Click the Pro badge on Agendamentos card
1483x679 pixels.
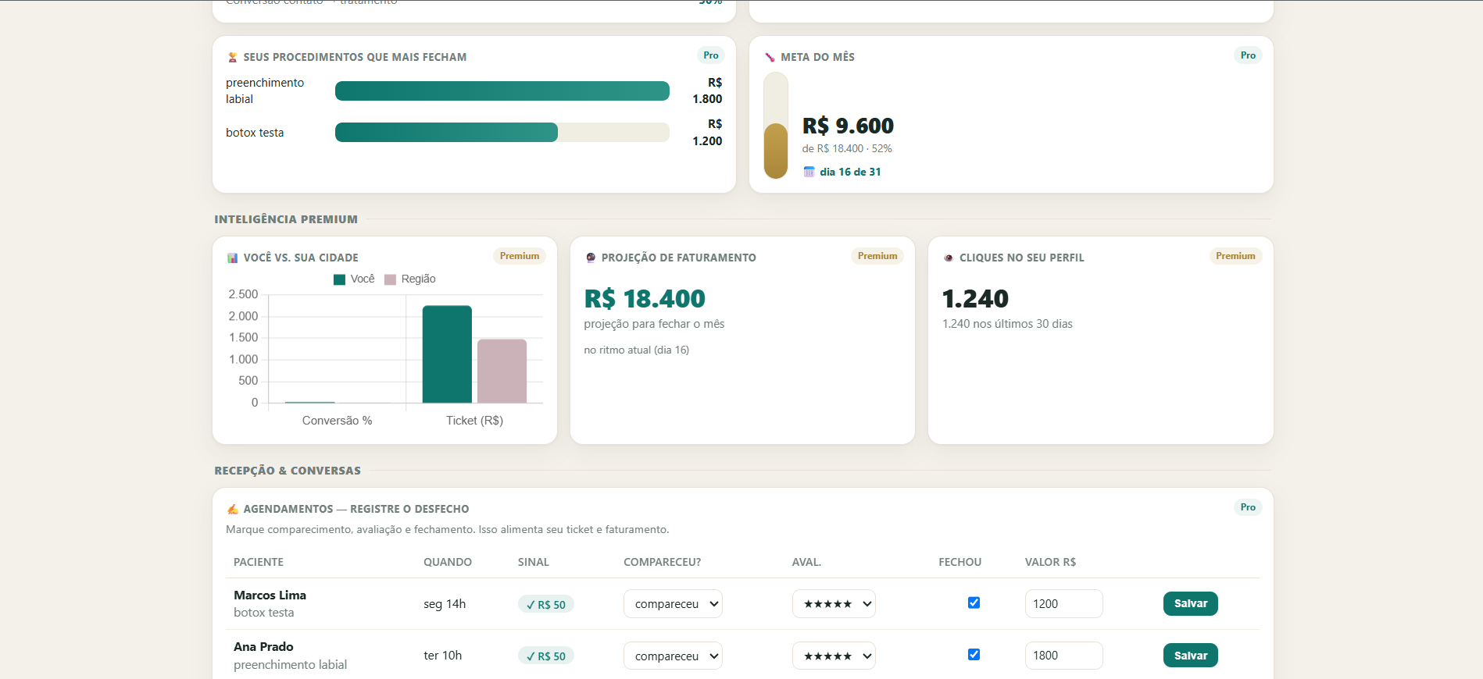pos(1248,507)
